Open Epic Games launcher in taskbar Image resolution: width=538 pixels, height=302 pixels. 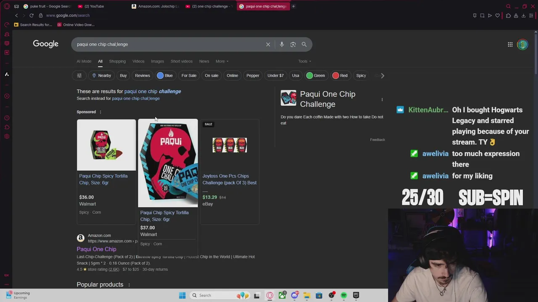point(356,295)
